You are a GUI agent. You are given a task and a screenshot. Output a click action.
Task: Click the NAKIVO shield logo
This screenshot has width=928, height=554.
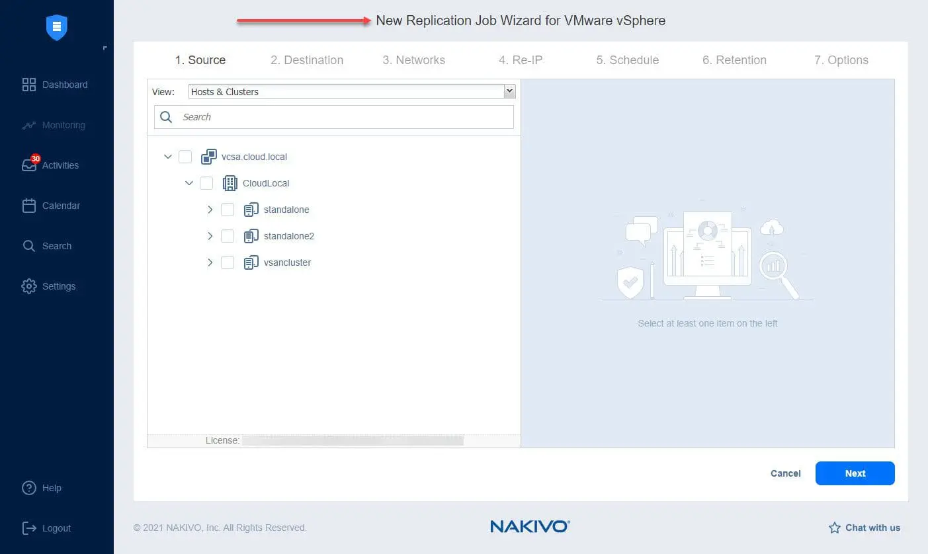56,27
